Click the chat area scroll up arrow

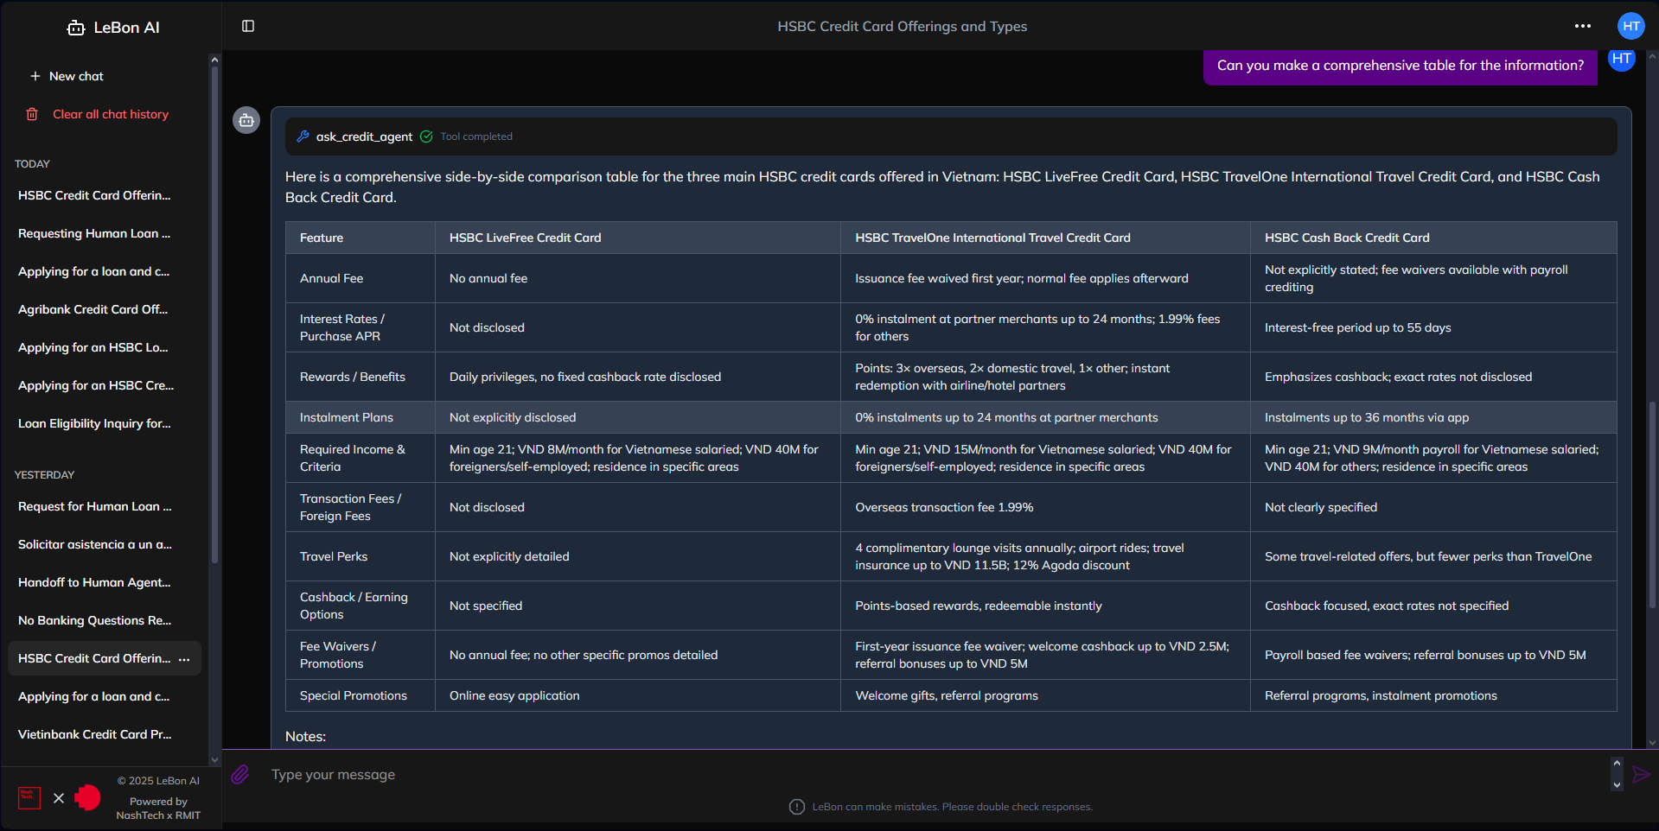pos(1652,56)
